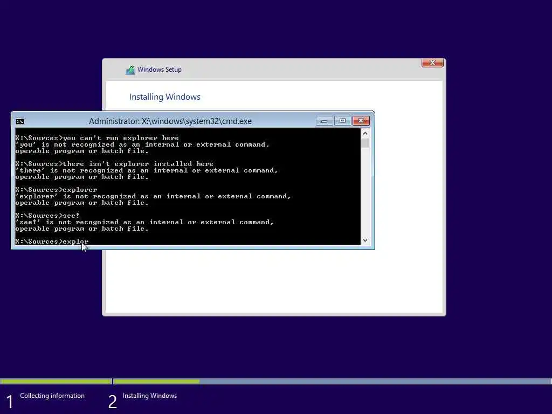Screen dimensions: 552x414
Task: Click the cmd scrollbar up arrow
Action: click(x=365, y=134)
